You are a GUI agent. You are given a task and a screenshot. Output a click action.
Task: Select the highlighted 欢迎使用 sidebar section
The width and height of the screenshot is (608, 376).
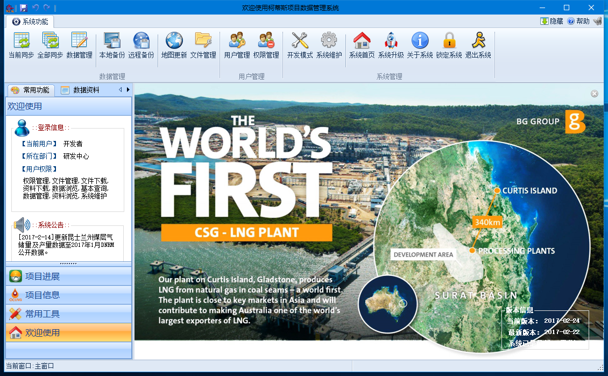69,332
